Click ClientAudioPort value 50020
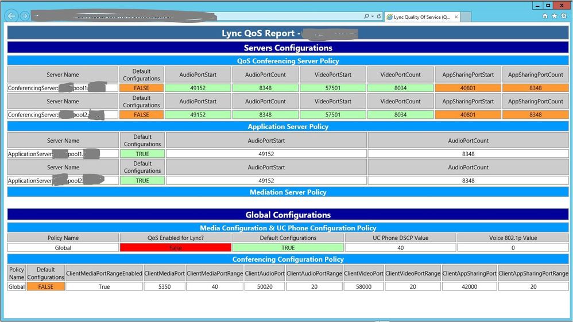The width and height of the screenshot is (573, 322). [x=265, y=286]
